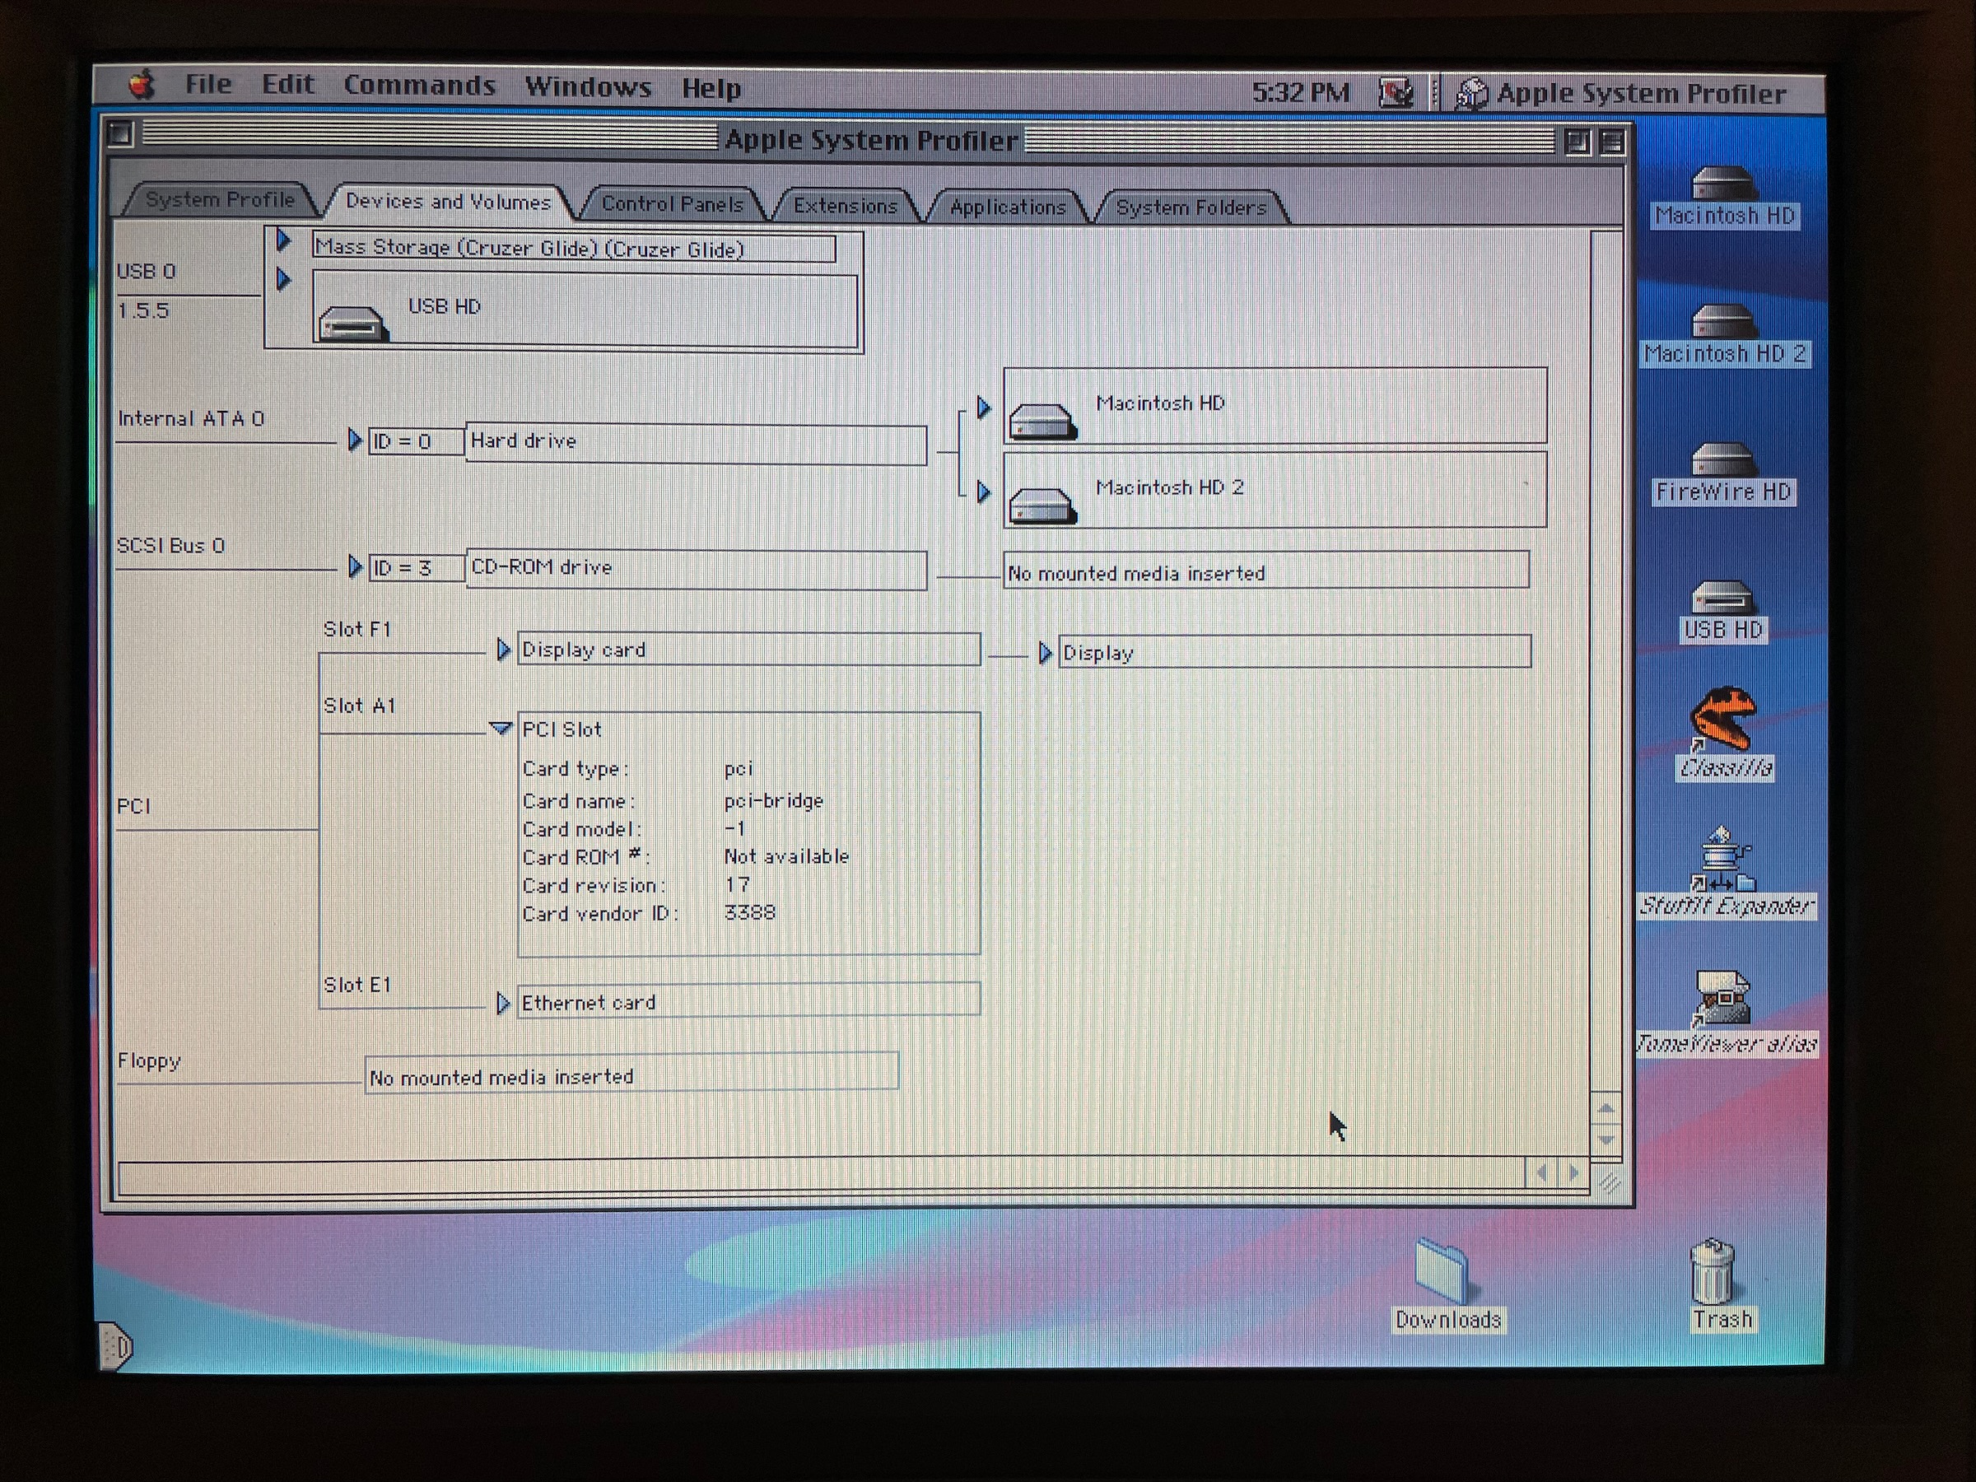
Task: Click the vertical scrollbar down arrow
Action: pos(1605,1141)
